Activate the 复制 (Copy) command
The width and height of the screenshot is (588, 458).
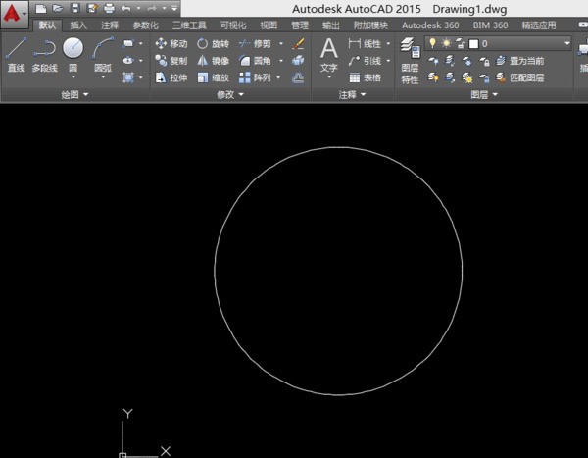point(171,61)
